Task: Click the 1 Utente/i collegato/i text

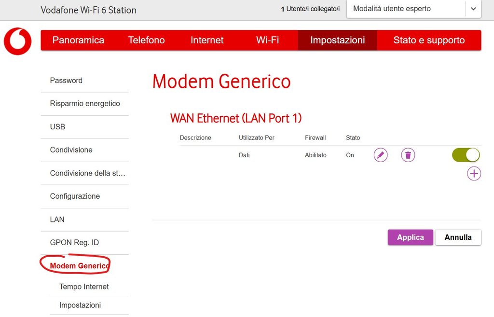Action: click(310, 9)
